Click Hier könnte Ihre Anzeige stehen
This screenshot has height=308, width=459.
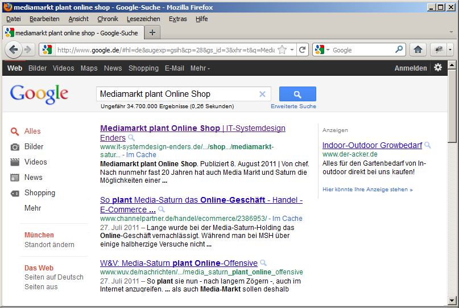coord(367,190)
